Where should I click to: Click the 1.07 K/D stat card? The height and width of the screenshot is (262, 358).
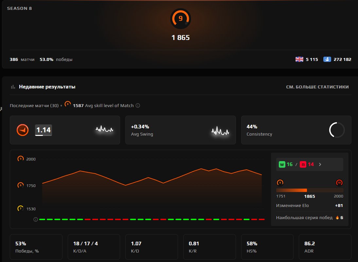point(152,247)
